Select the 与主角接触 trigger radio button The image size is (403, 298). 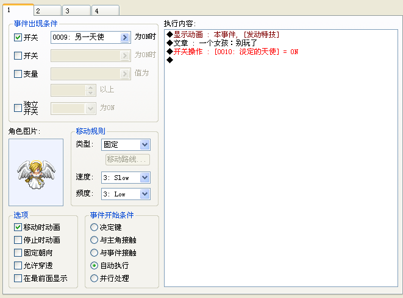pyautogui.click(x=94, y=240)
